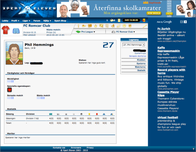
Task: Click the Phil Hemmings player portrait
Action: coord(14,53)
